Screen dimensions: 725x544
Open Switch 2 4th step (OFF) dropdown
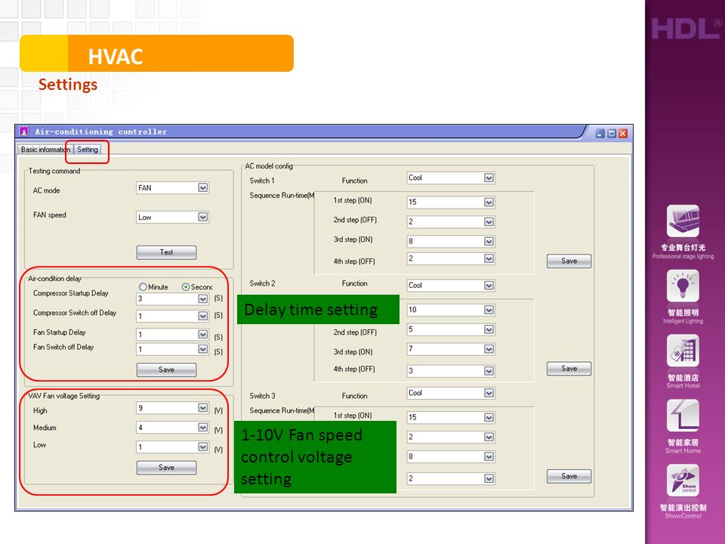pos(489,371)
